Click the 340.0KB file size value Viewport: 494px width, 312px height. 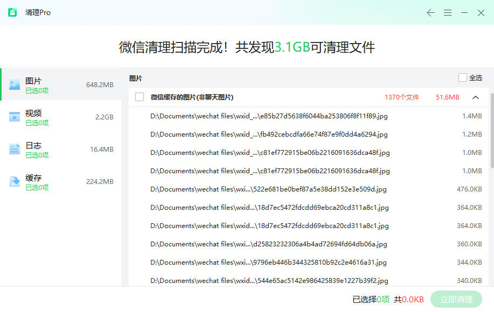tap(469, 281)
